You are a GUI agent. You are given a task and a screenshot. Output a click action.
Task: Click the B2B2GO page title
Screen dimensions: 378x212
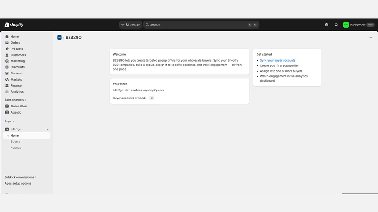click(74, 37)
